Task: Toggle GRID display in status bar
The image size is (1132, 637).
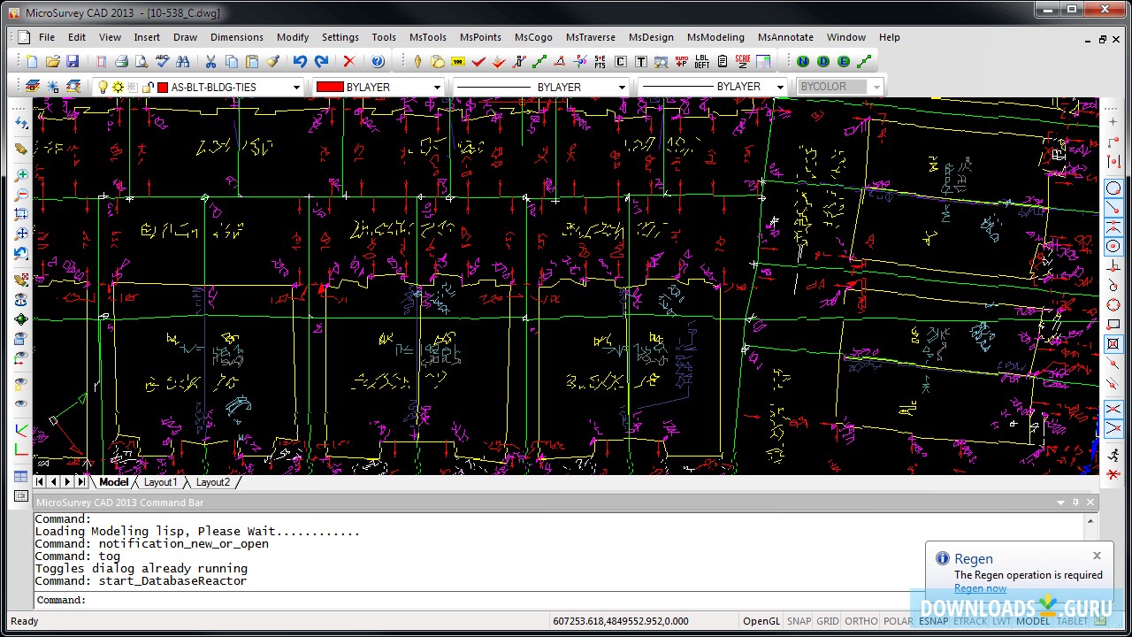Action: (x=828, y=621)
